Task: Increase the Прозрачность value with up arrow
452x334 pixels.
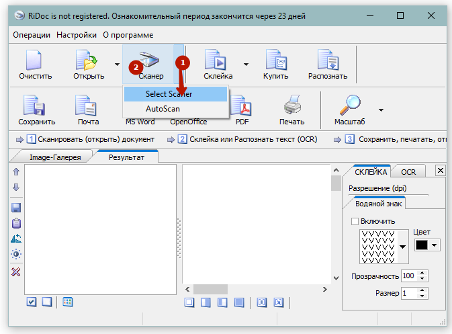Action: [421, 273]
